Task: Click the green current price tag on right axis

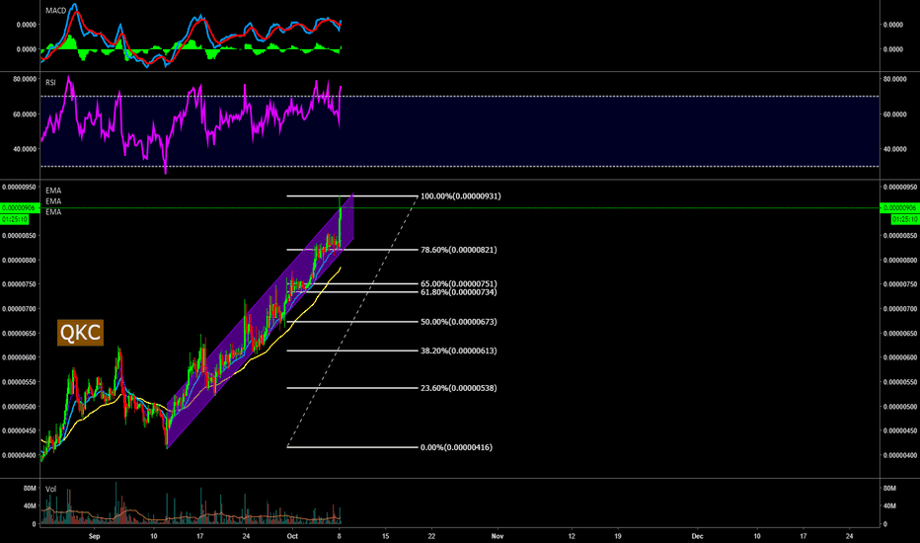Action: point(899,207)
